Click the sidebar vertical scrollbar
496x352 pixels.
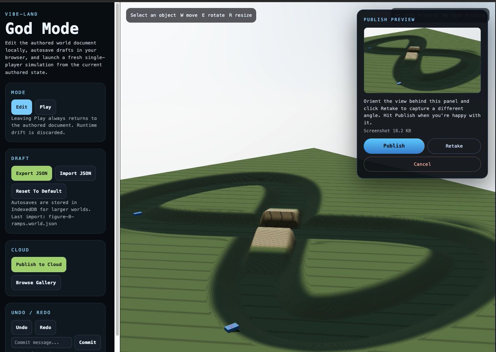[x=117, y=169]
